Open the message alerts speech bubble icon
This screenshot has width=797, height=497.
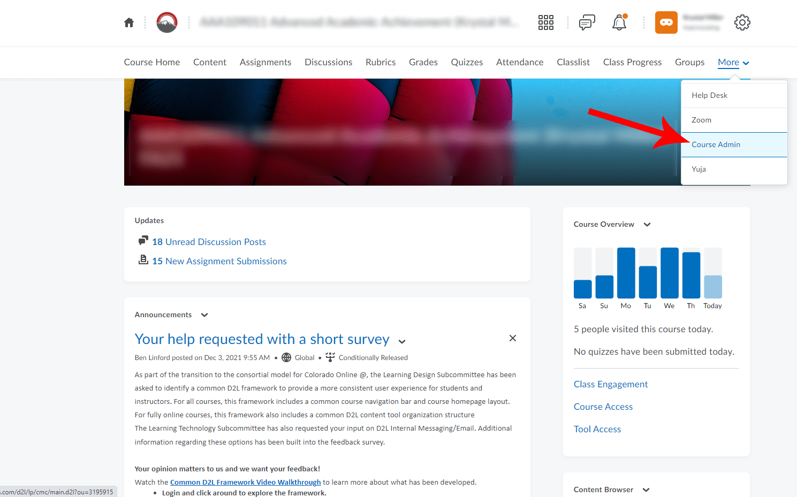586,22
